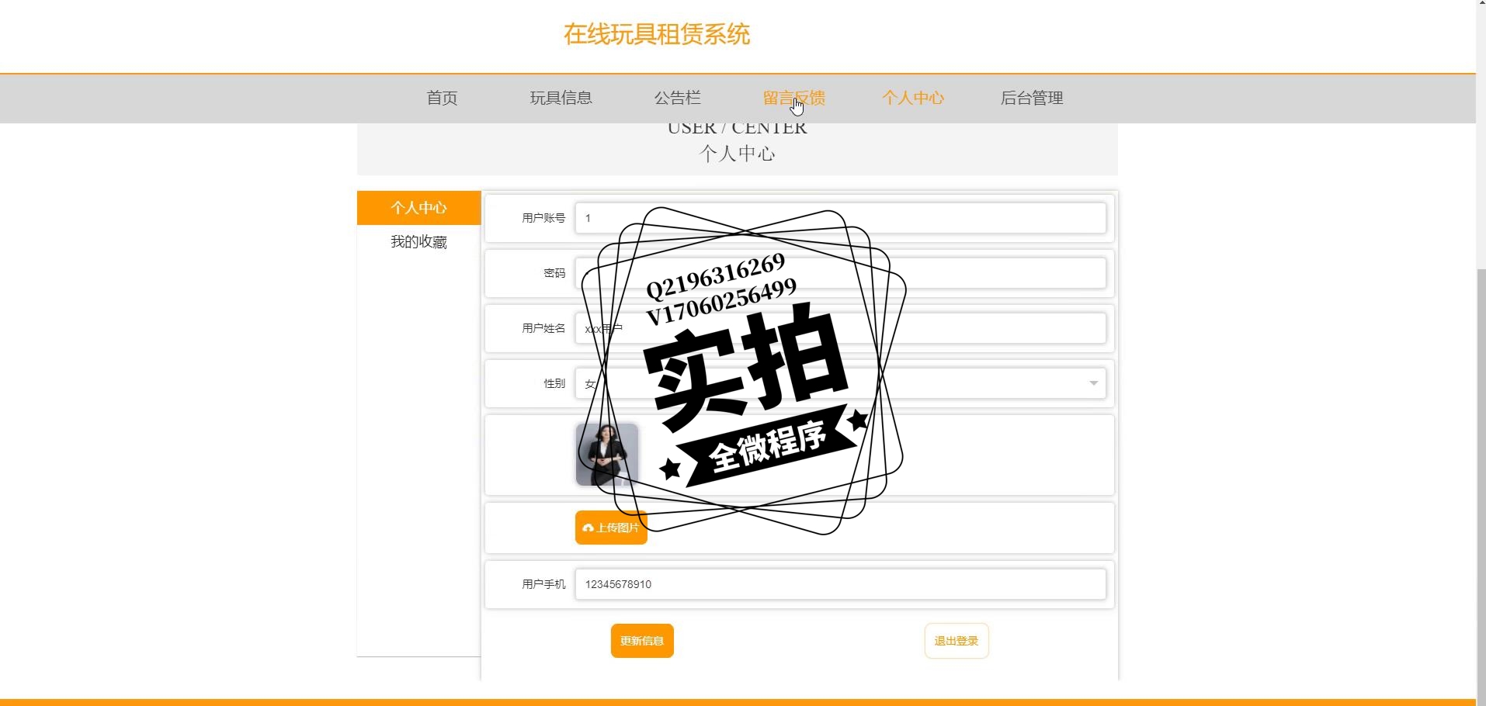Click the upload cloud icon
The height and width of the screenshot is (706, 1486).
(x=588, y=528)
